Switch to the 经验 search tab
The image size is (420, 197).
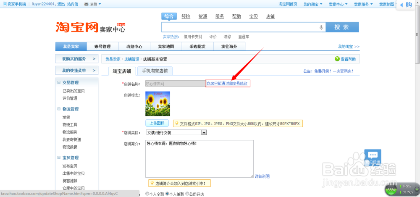[186, 16]
